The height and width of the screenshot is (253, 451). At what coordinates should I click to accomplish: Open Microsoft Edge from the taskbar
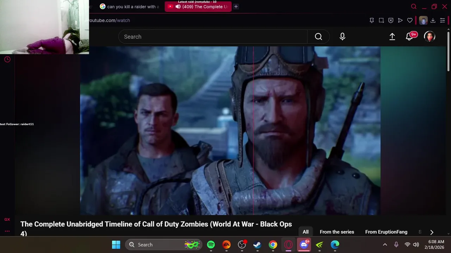tap(335, 245)
